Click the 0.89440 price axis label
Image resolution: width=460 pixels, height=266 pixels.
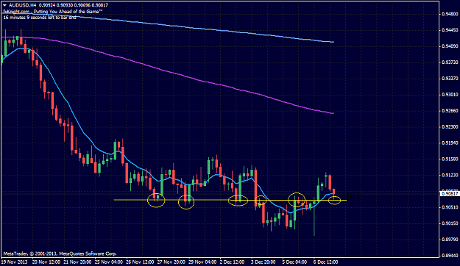coord(450,255)
